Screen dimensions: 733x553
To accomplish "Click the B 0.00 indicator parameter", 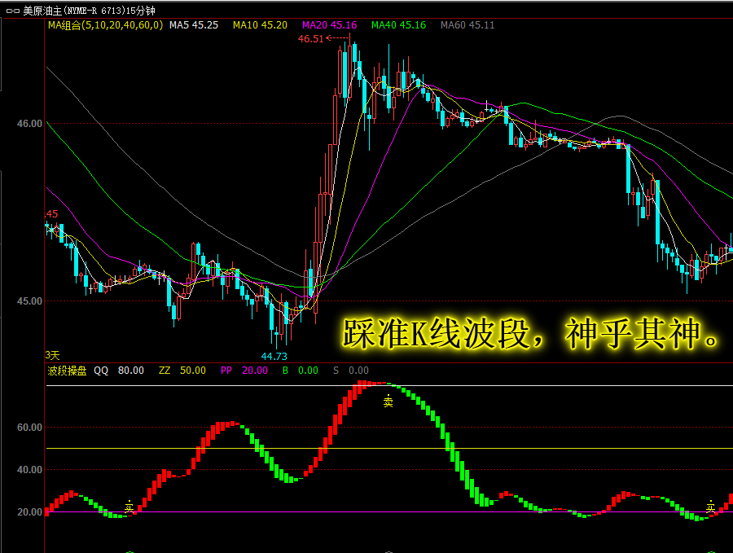I will [x=300, y=371].
